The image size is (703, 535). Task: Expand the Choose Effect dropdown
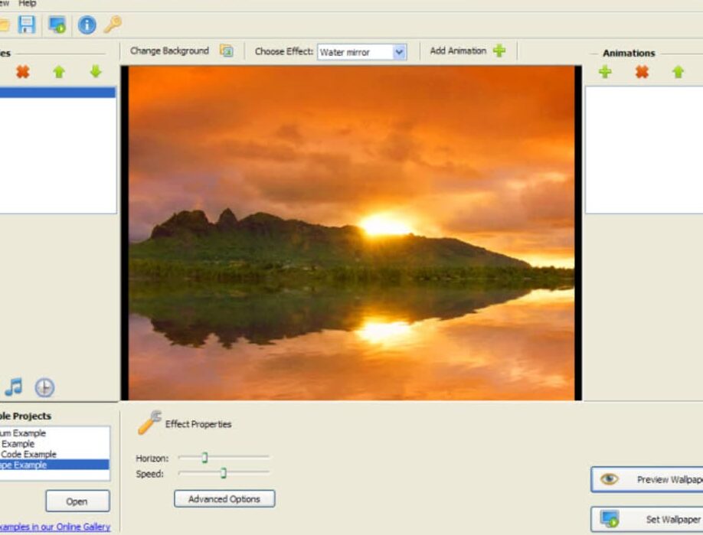[x=399, y=52]
